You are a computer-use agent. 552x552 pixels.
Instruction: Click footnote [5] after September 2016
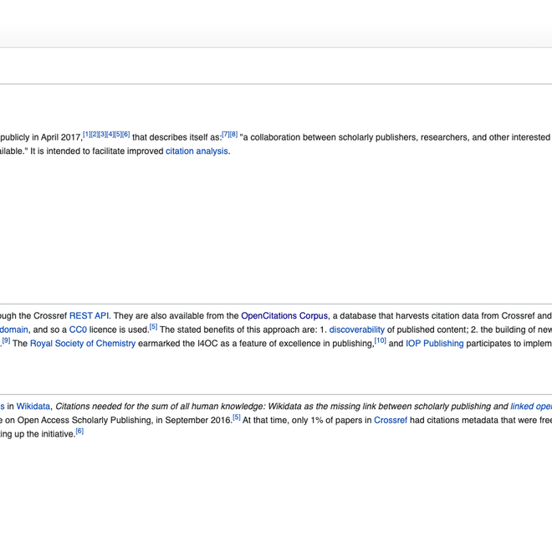(236, 417)
